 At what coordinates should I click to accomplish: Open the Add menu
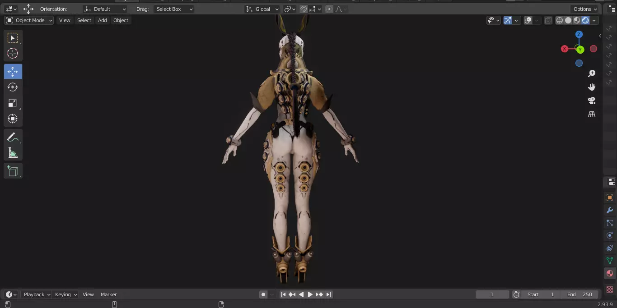tap(103, 20)
